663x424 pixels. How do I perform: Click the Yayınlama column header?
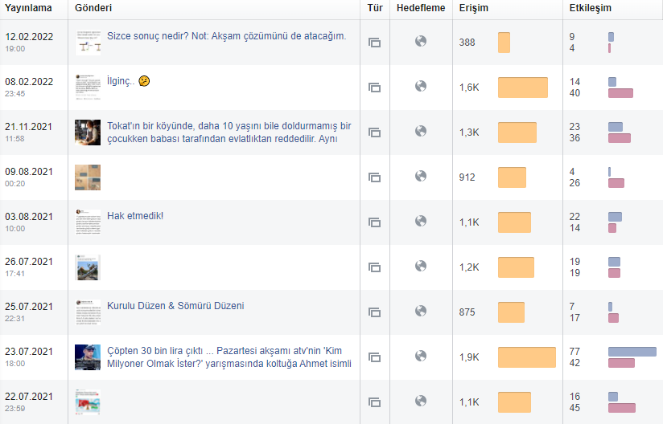coord(28,8)
